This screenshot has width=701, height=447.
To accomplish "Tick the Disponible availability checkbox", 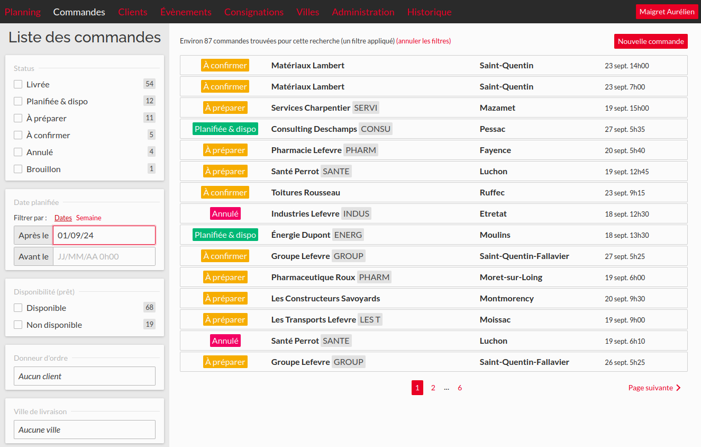I will tap(18, 308).
